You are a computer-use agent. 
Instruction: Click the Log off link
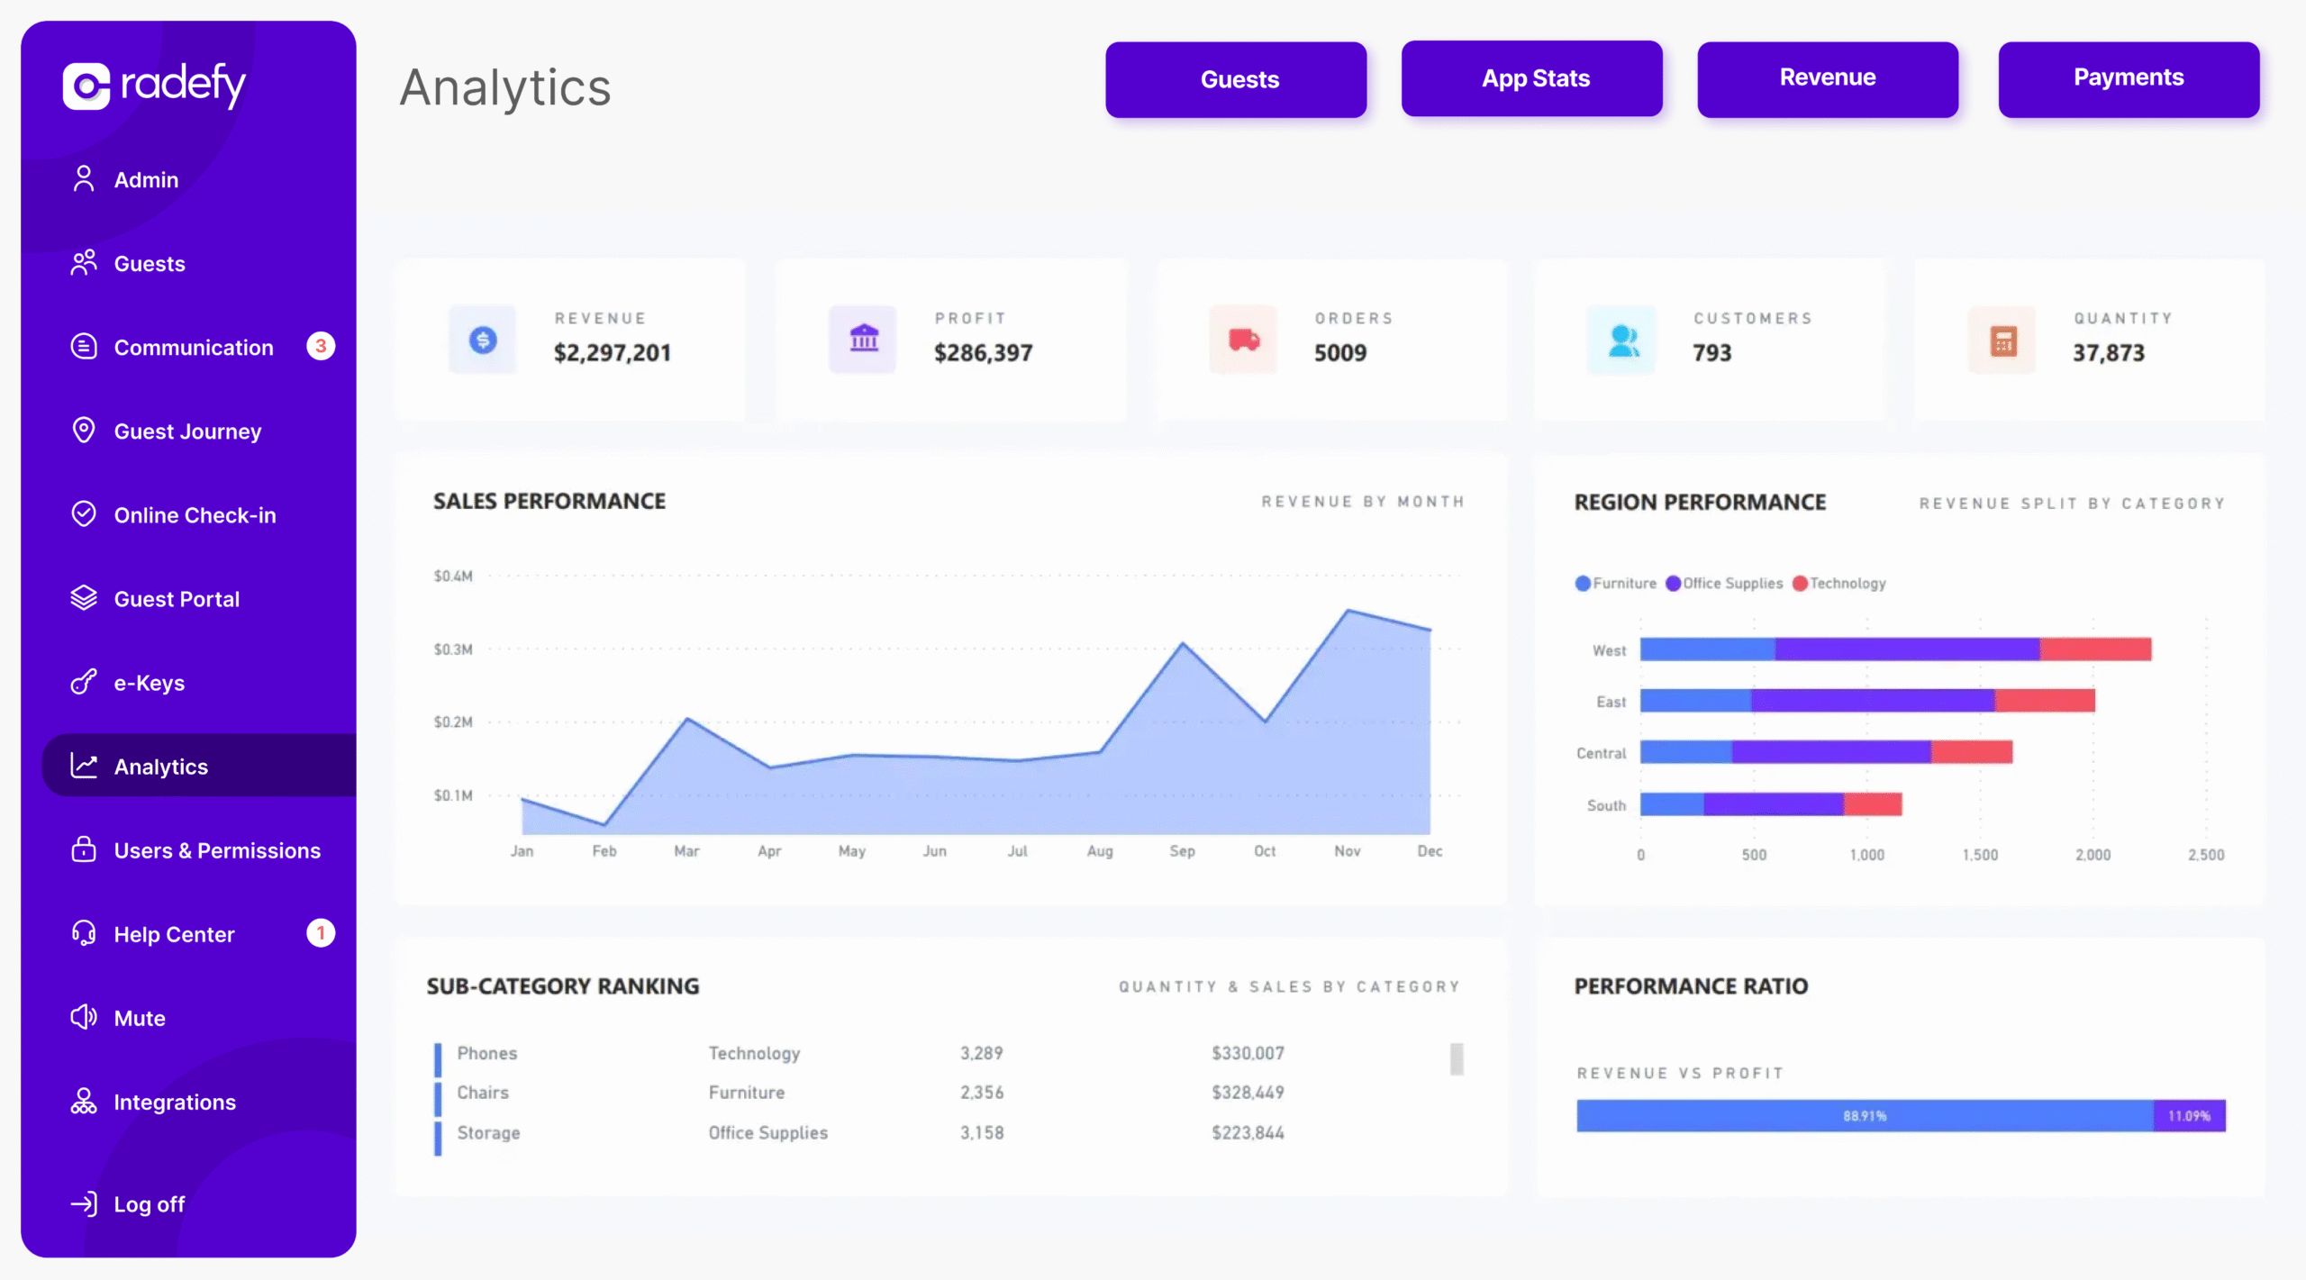tap(149, 1204)
